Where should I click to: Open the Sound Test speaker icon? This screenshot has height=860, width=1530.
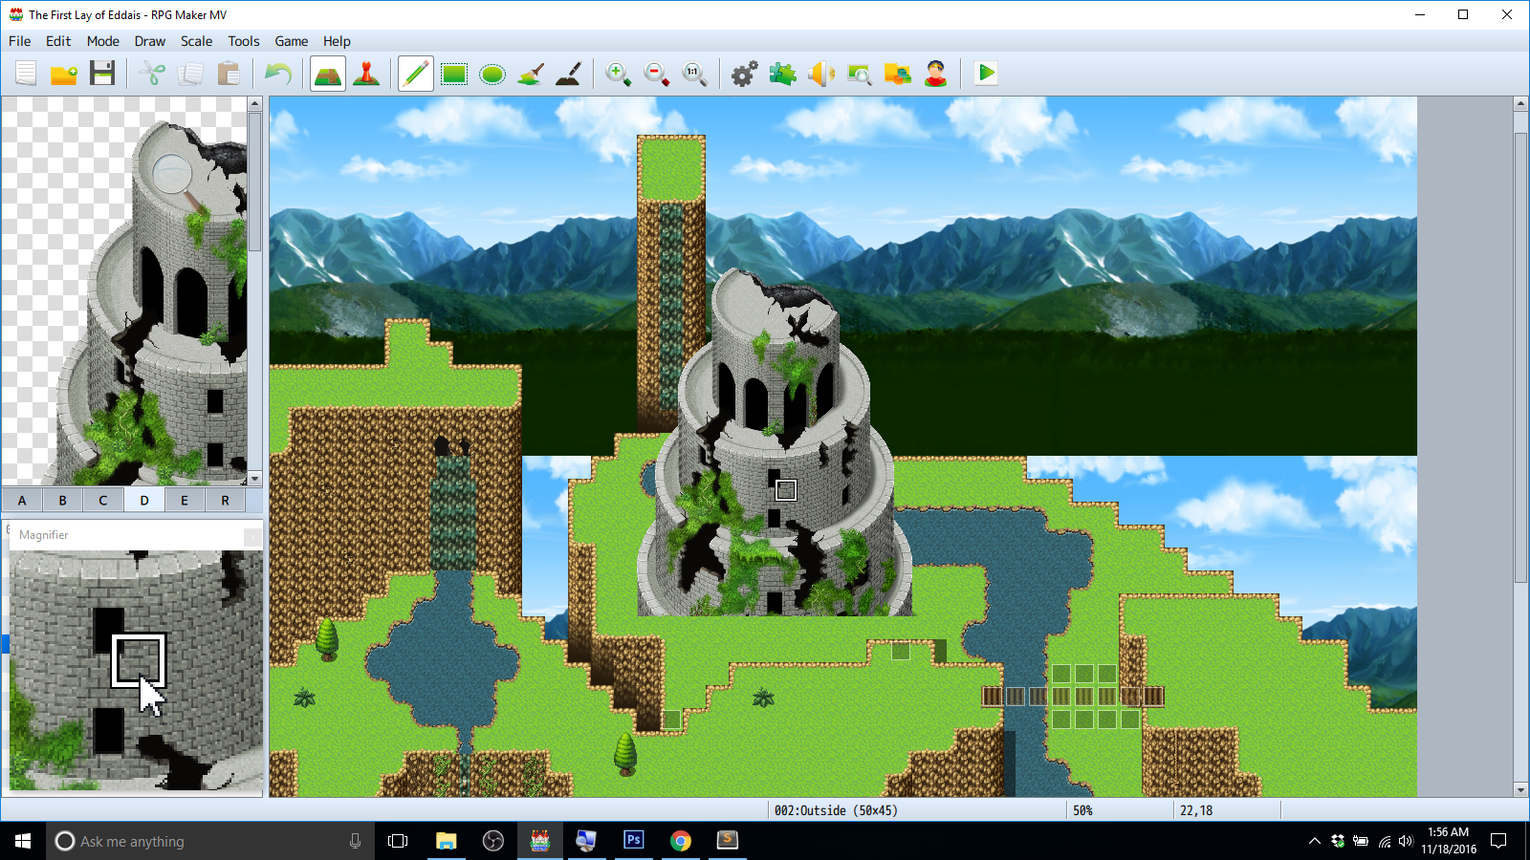[821, 74]
